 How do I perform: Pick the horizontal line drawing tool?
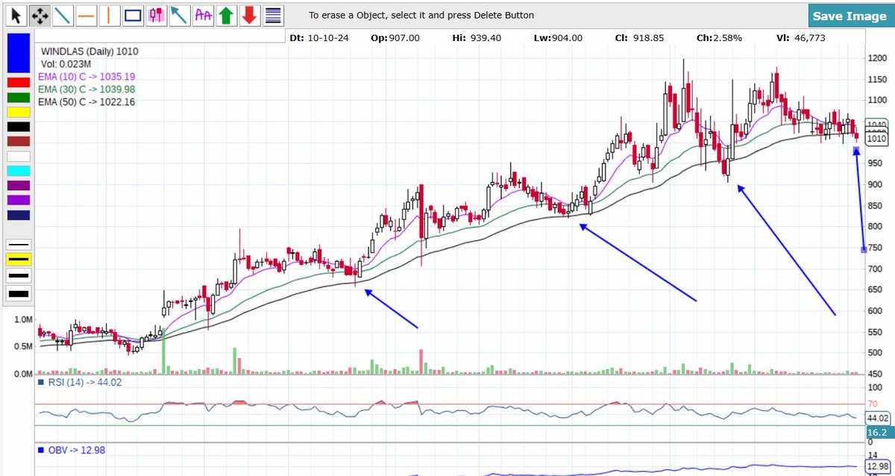(87, 15)
